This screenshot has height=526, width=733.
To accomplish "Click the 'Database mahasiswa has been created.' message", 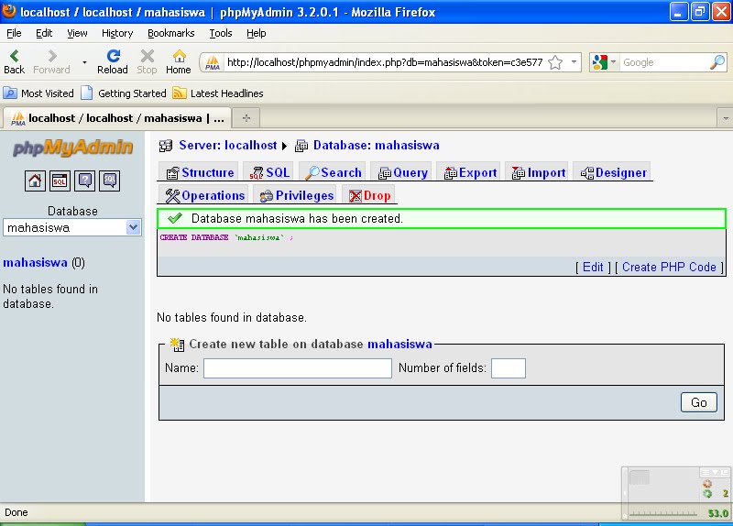I will (x=297, y=218).
